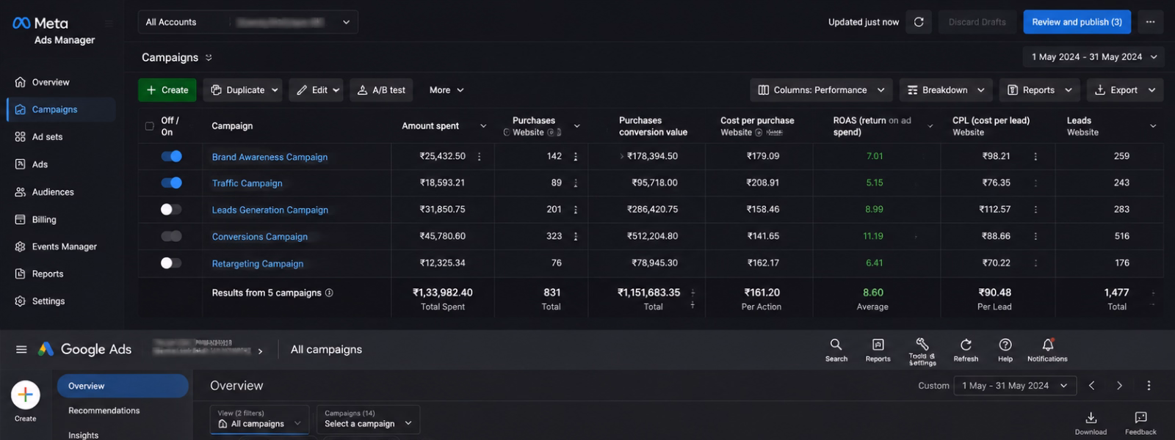Open Leads Generation Campaign link
1175x440 pixels.
click(270, 210)
